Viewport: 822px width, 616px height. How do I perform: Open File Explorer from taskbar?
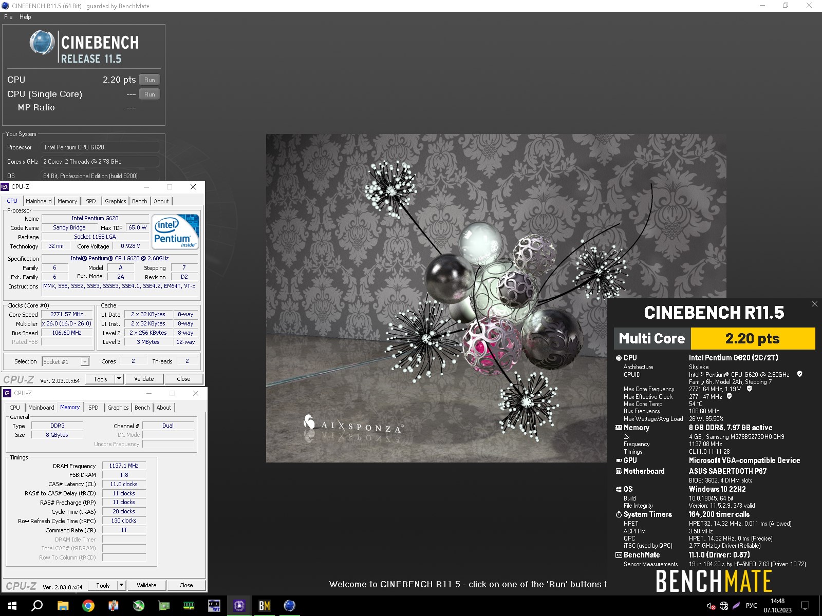63,606
